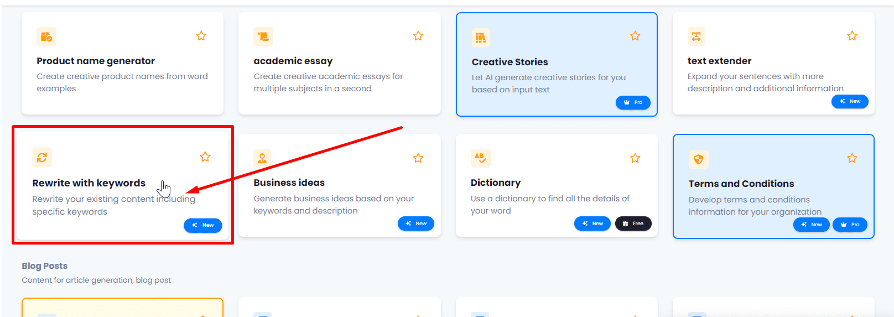Click the Rewrite with keywords refresh icon
894x317 pixels.
42,158
